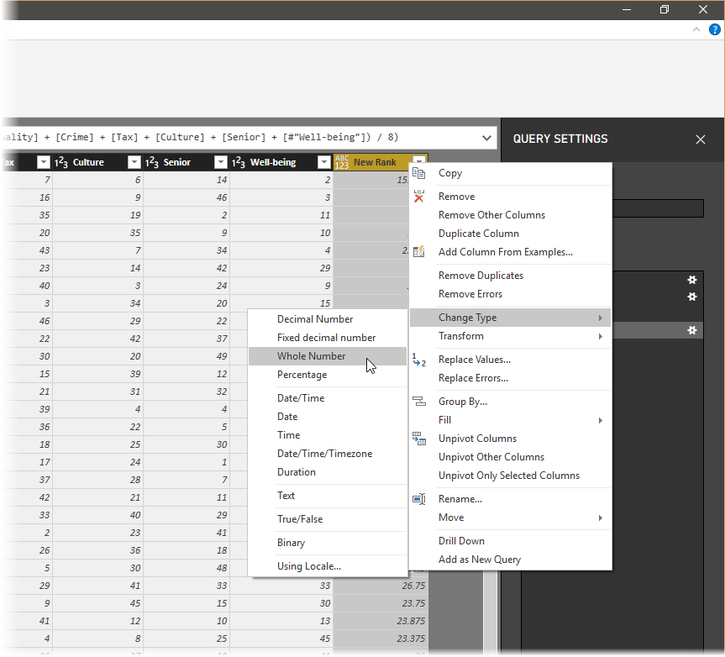Select Whole Number from the type submenu
This screenshot has height=657, width=725.
pyautogui.click(x=312, y=356)
